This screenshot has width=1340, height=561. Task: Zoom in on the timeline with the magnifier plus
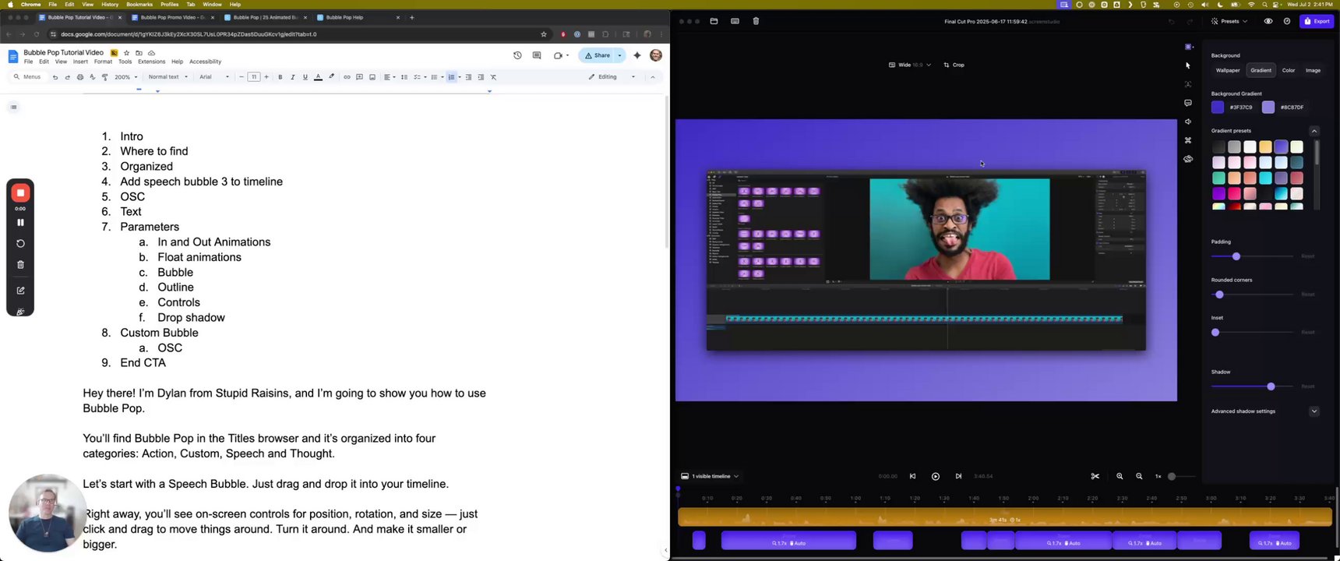1120,476
